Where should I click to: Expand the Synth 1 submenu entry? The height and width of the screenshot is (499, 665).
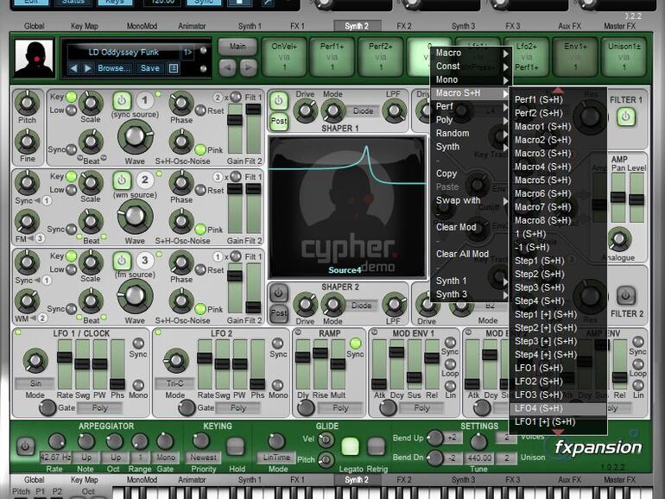click(x=472, y=281)
